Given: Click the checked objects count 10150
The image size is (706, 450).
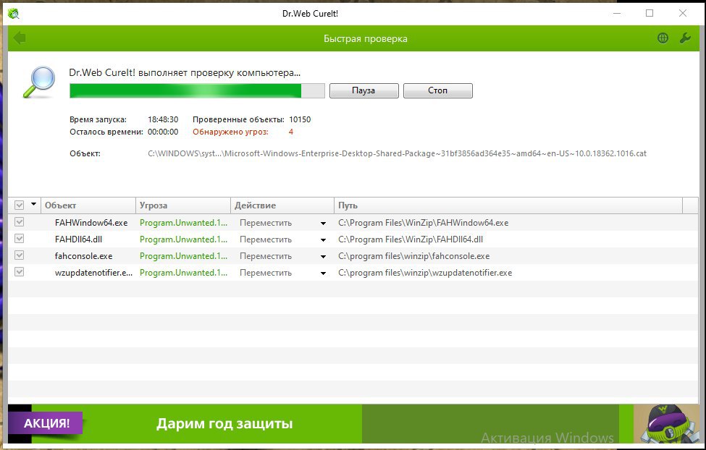Looking at the screenshot, I should [300, 119].
